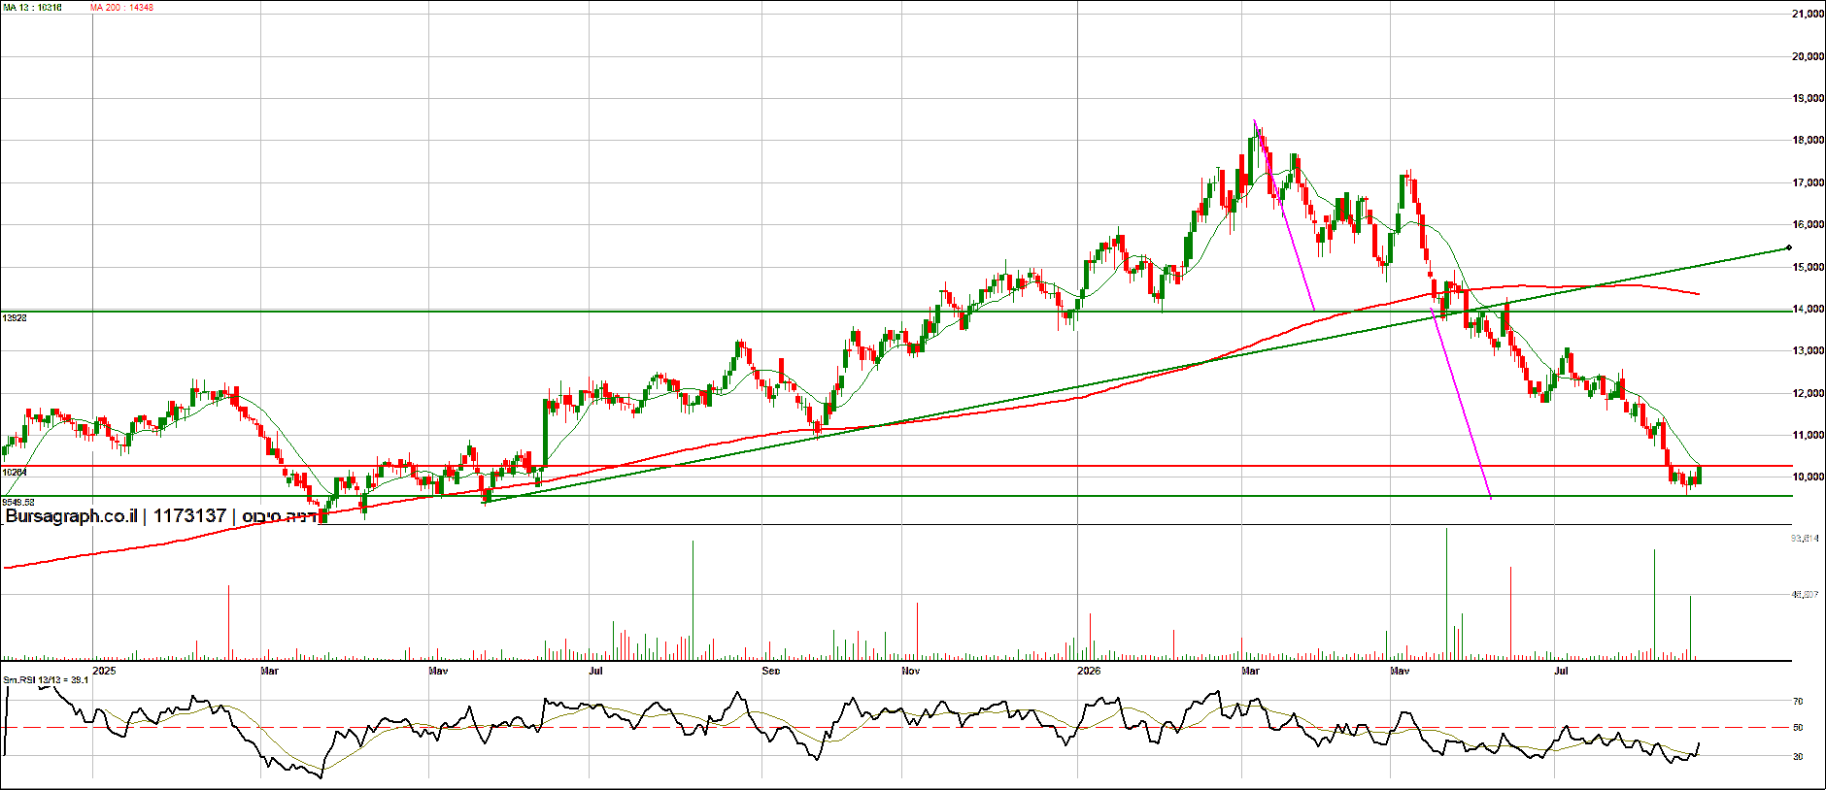
Task: Click the green trendline diamond end handle
Action: tap(1789, 248)
